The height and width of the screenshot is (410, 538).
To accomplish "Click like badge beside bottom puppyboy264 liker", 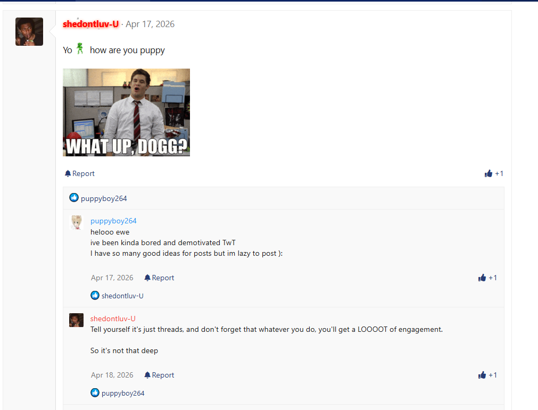I will (x=95, y=392).
